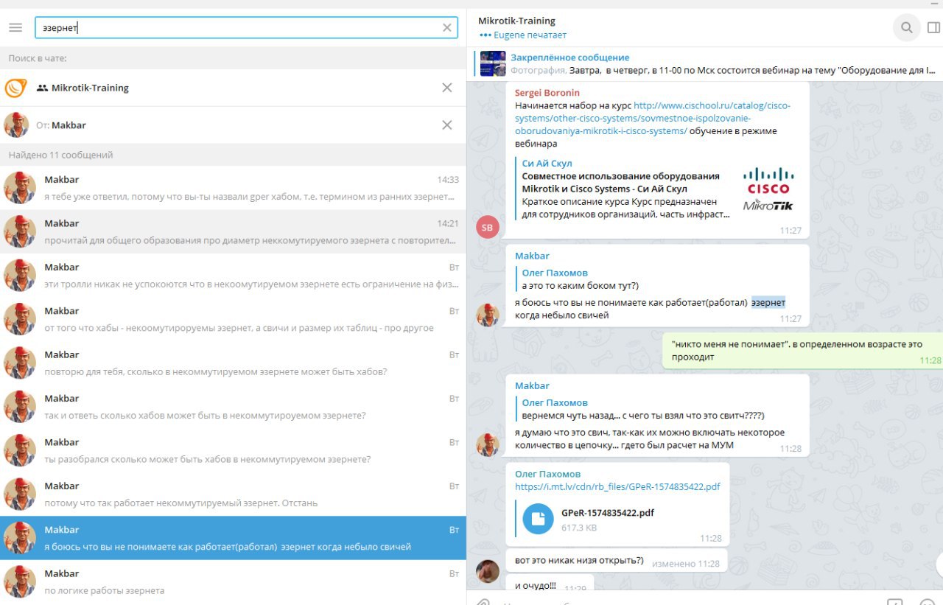Click the quoted reply 'а это то каким боком тут?)'

[580, 279]
